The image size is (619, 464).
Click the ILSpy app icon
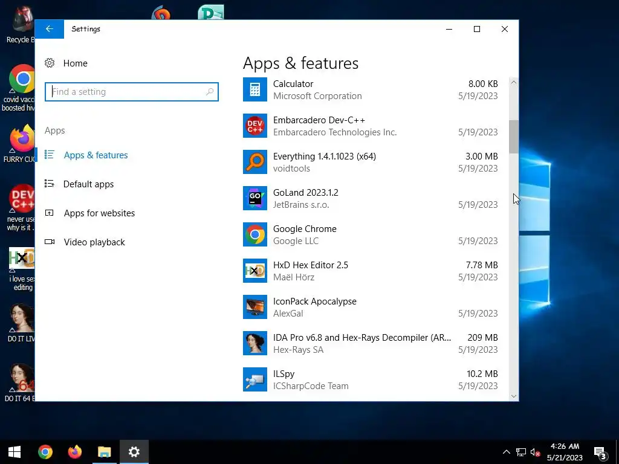[x=255, y=380]
